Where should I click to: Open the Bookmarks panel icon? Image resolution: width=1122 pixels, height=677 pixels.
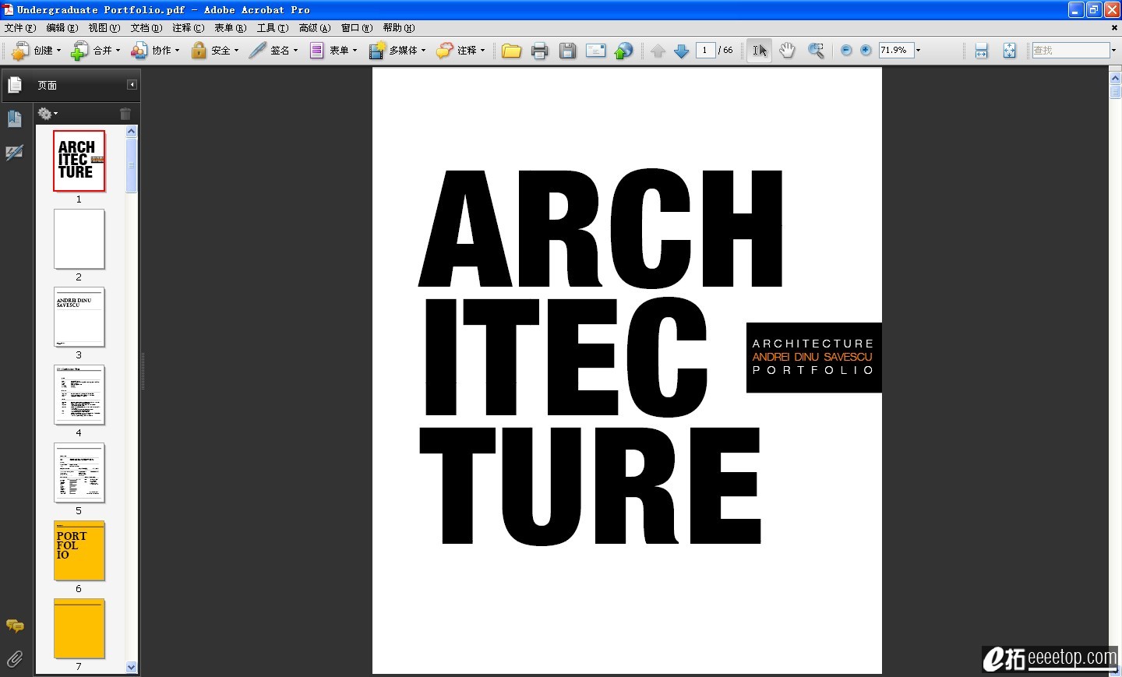[15, 118]
